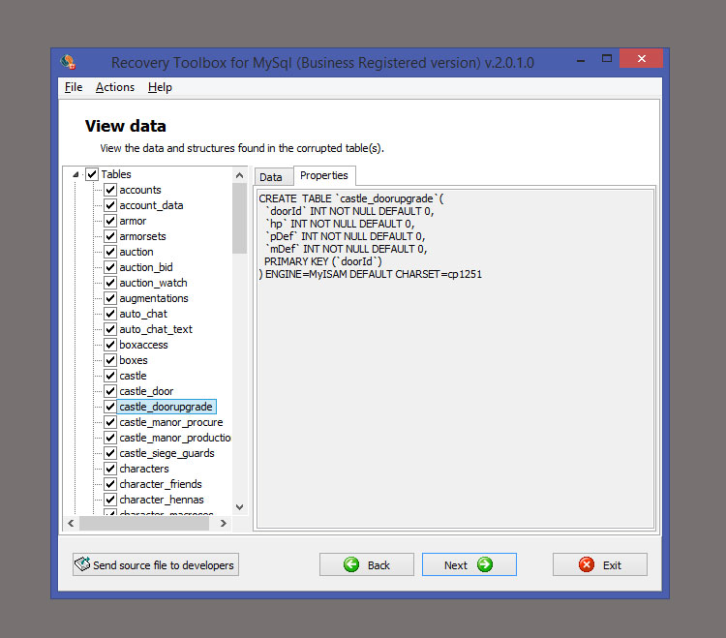Select the Tables root label
This screenshot has height=638, width=726.
point(116,174)
